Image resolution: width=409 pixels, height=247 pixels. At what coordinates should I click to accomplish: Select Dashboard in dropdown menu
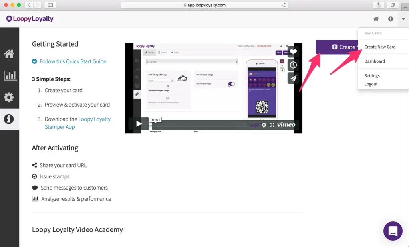point(375,61)
